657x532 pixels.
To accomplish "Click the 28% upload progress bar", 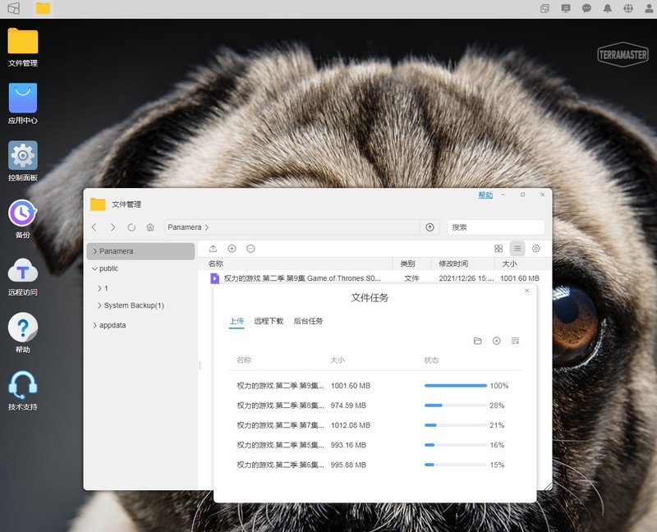I will (x=455, y=406).
